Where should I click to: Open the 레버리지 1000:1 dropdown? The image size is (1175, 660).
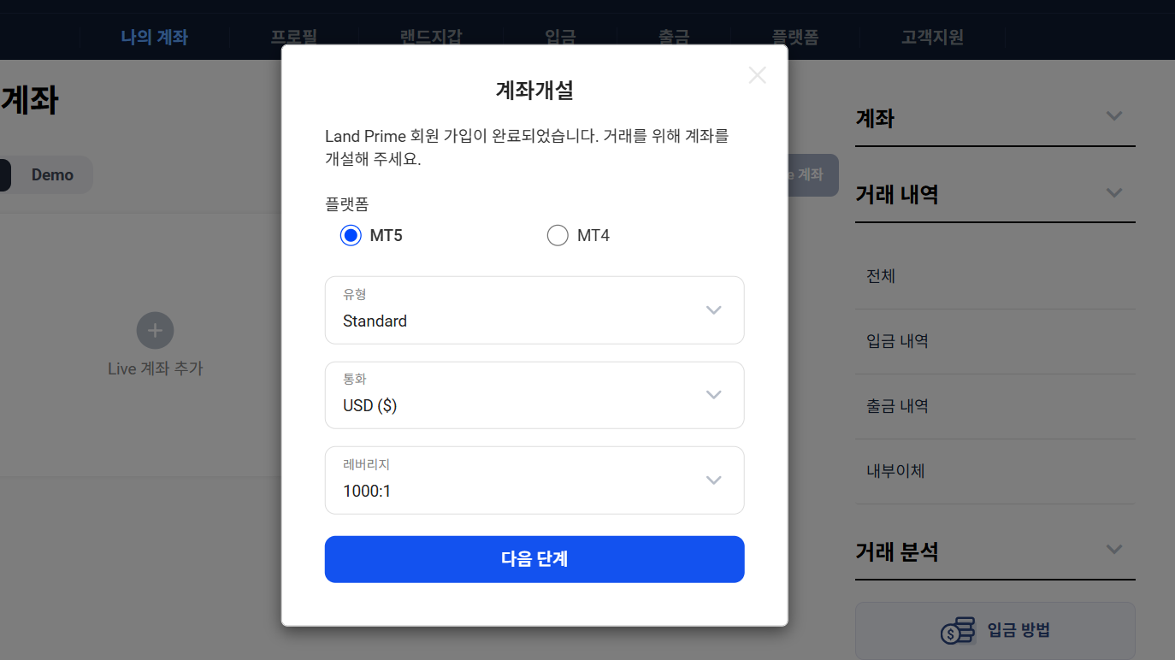(x=534, y=480)
